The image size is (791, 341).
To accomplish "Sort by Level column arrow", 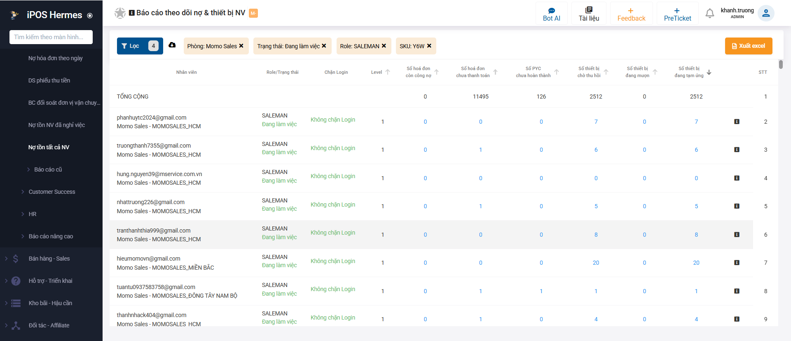I will [x=388, y=72].
